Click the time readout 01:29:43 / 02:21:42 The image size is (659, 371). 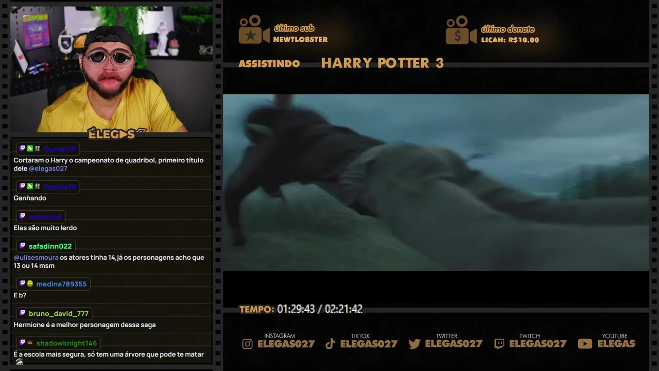coord(320,309)
